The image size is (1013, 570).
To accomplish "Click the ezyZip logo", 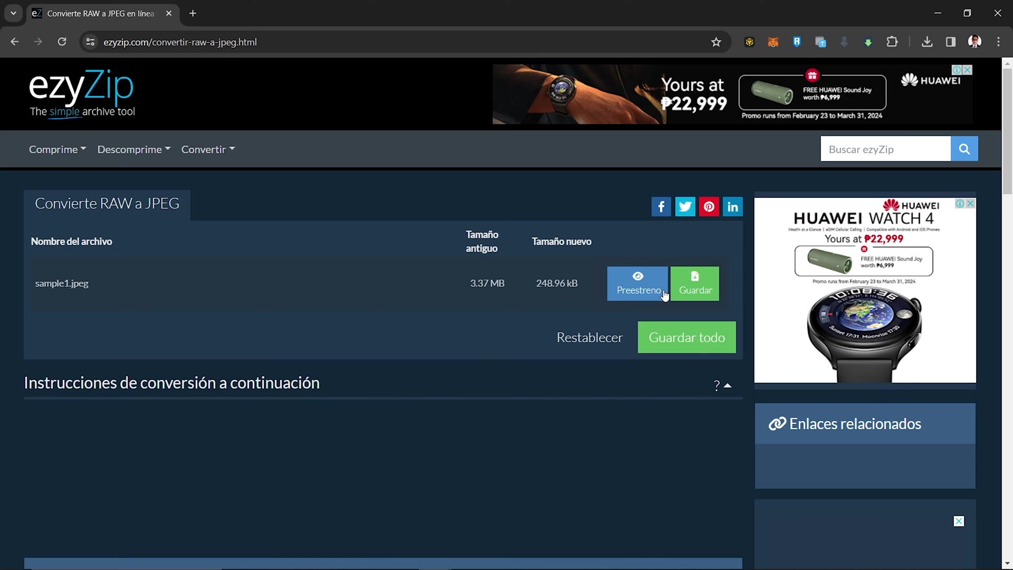I will [82, 93].
